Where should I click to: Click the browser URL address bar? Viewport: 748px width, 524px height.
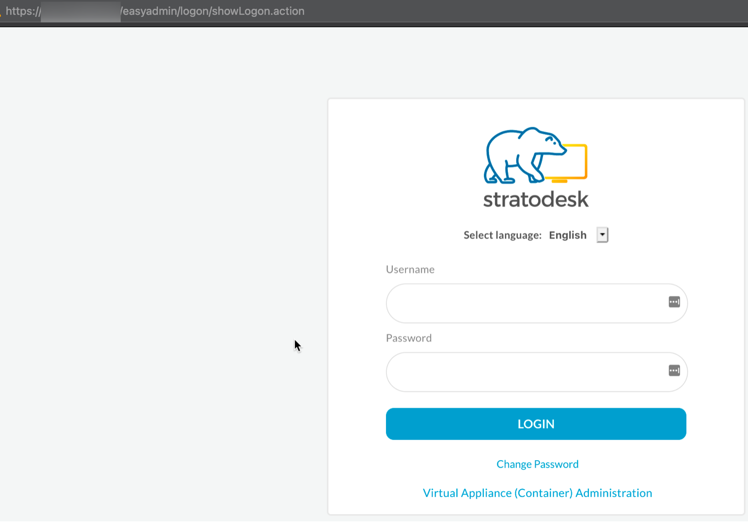pyautogui.click(x=374, y=11)
